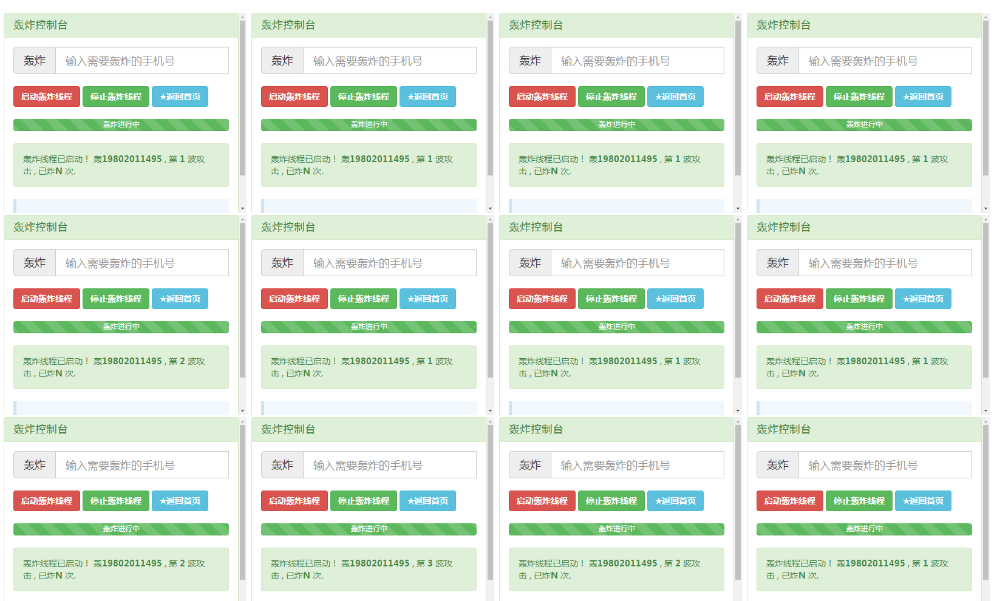Click 启动轰炸线程 in the top-left panel
The width and height of the screenshot is (997, 601).
(47, 97)
